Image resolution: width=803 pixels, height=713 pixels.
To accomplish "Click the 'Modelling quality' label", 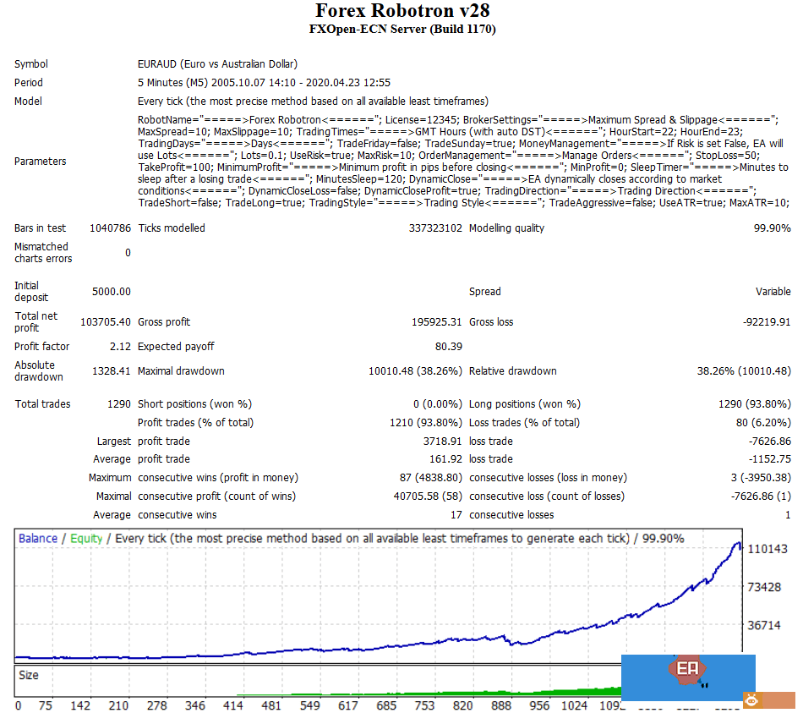I will click(506, 228).
